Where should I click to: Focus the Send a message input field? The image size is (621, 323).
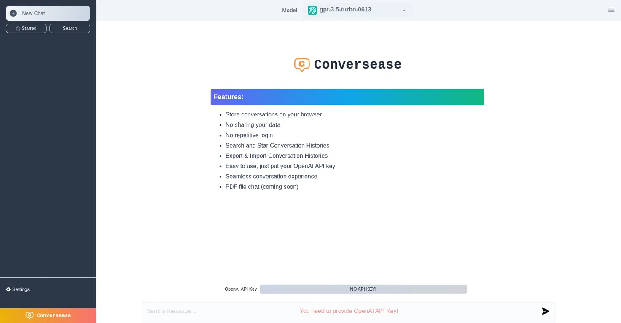349,311
